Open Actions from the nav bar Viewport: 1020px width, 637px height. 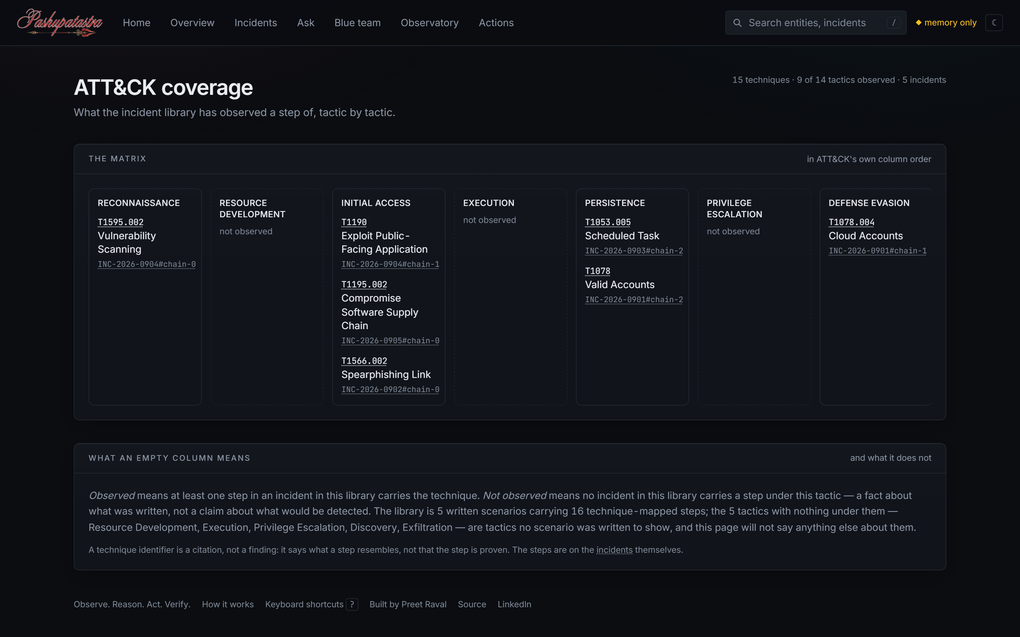point(496,23)
